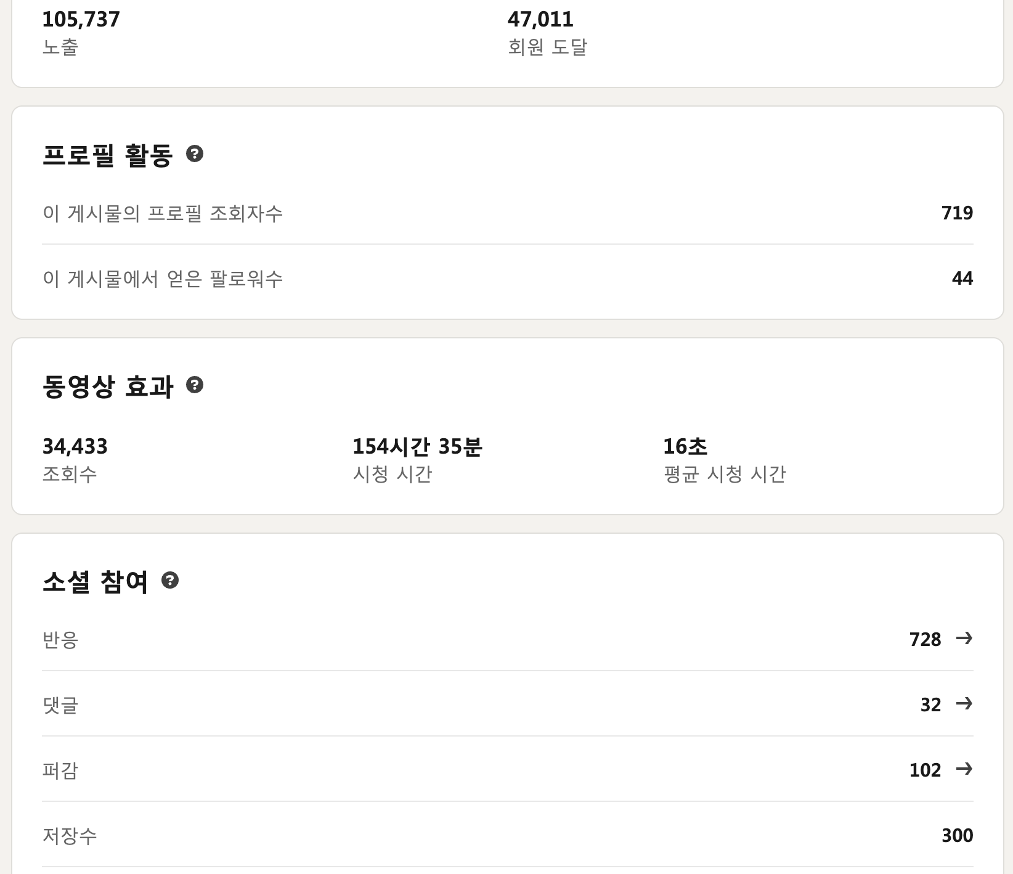Select the 평균 시청 시간 16초 stat

pos(686,447)
